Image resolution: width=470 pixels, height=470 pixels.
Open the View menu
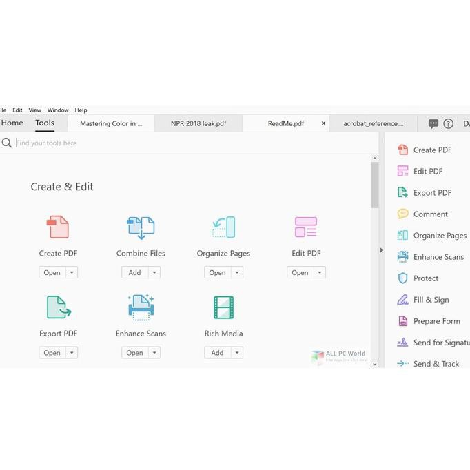click(34, 110)
